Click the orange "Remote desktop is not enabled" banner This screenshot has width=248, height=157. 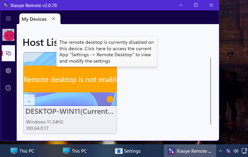pos(70,79)
